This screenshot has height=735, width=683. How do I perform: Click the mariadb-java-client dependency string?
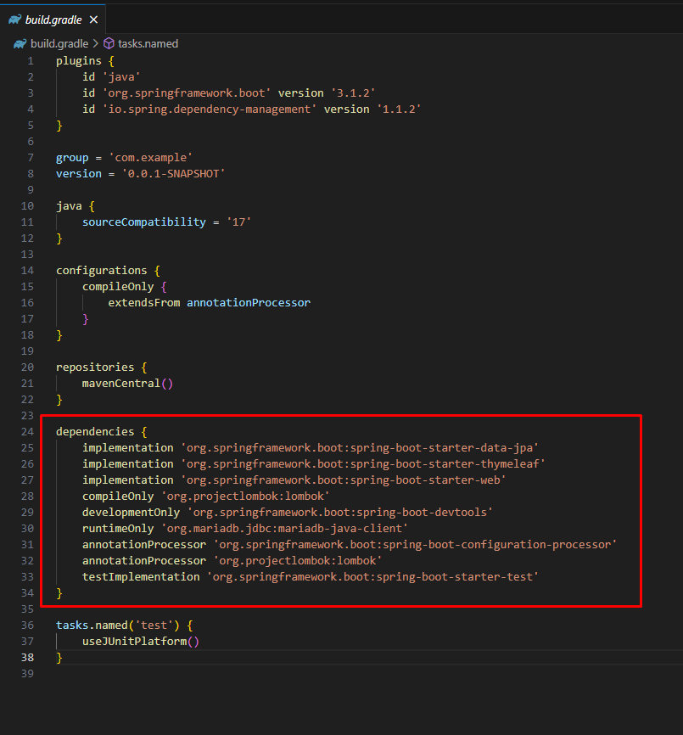[285, 528]
